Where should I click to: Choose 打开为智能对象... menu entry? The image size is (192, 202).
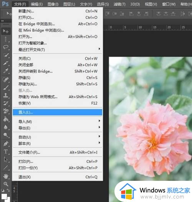click(x=58, y=43)
